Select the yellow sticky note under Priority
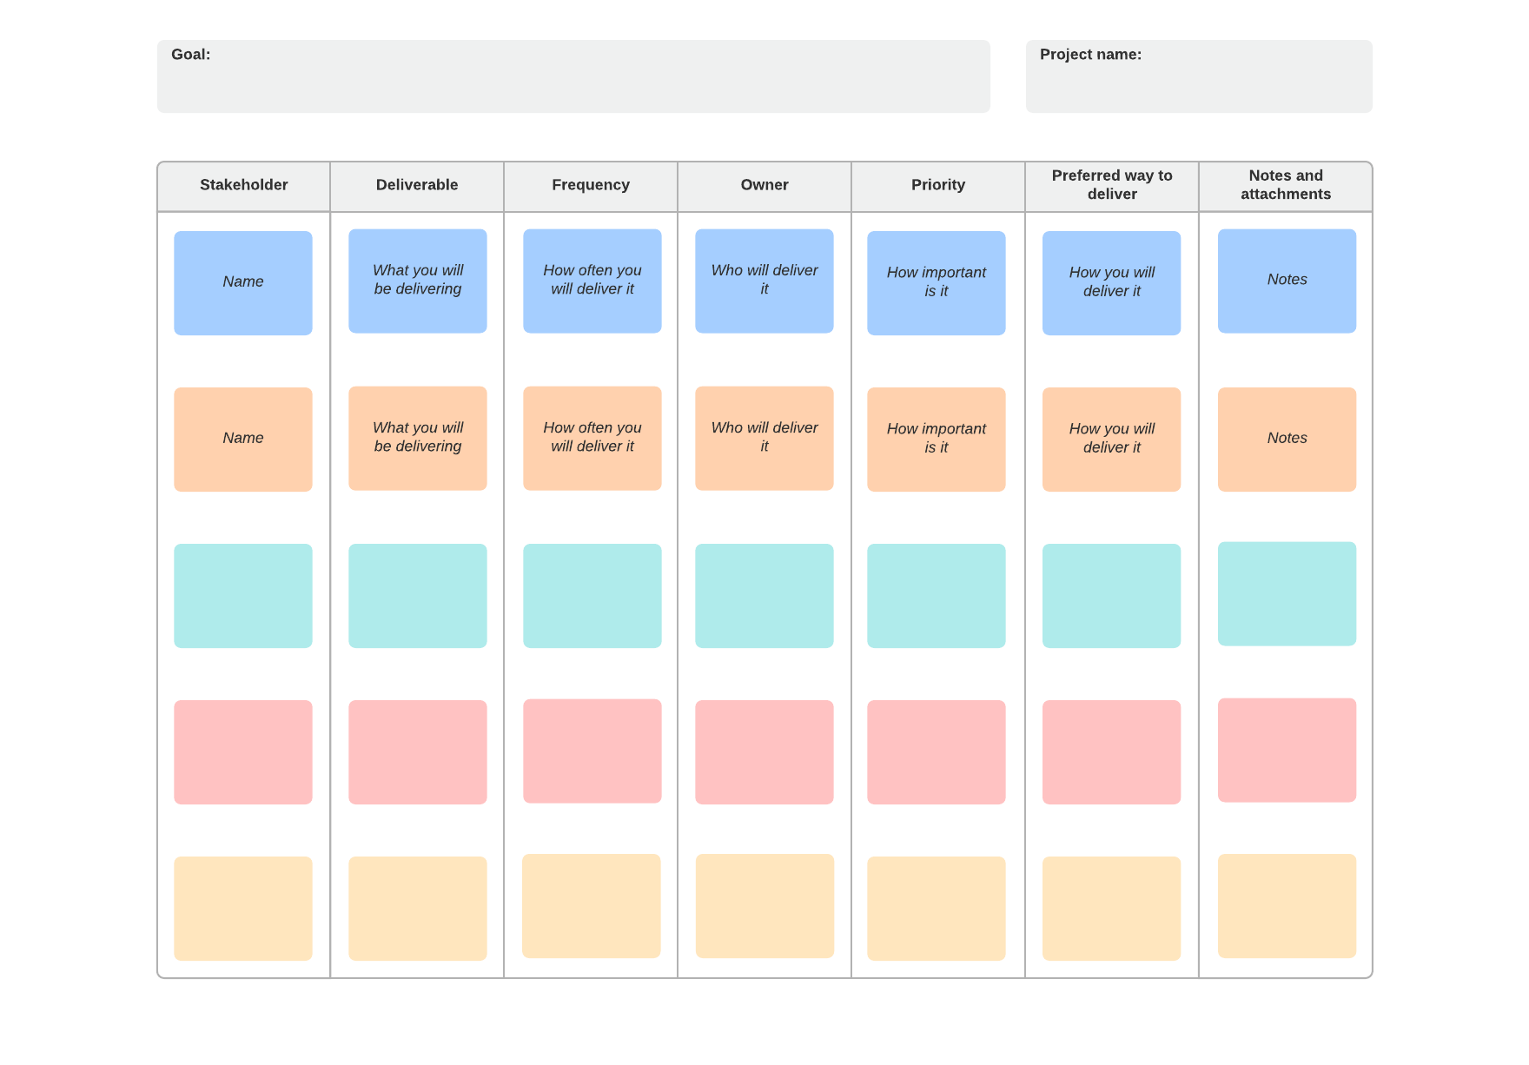Viewport: 1529px width, 1065px height. coord(937,908)
